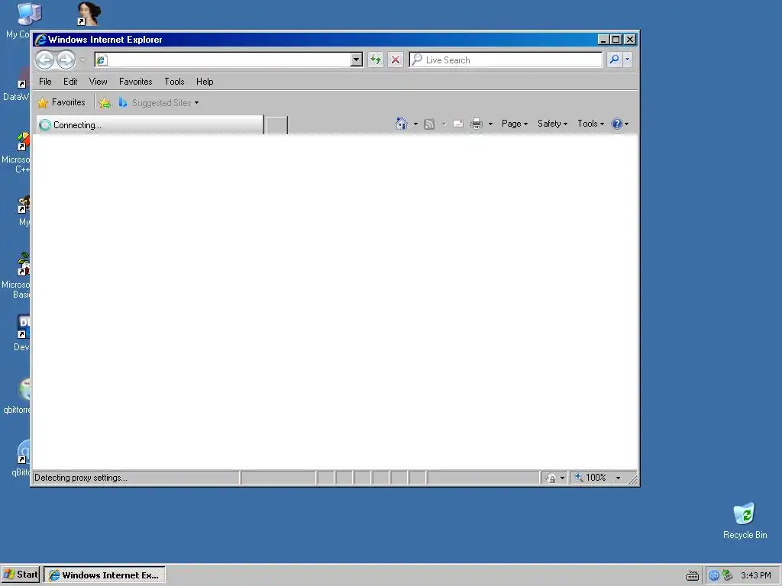The width and height of the screenshot is (782, 586).
Task: Click the Favorites star button
Action: click(61, 103)
